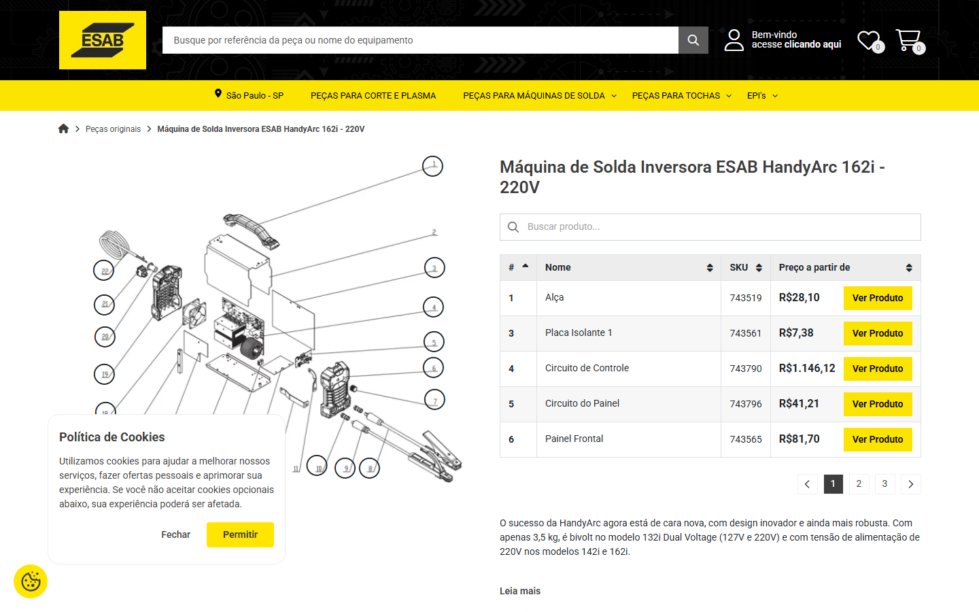Click the magnifier icon in Buscar produto field
Viewport: 979px width, 612px height.
513,226
